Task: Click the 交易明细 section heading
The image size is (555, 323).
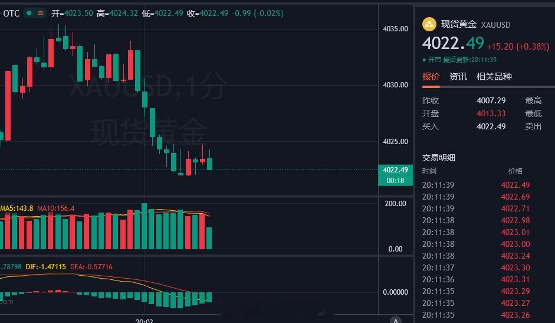Action: 439,158
